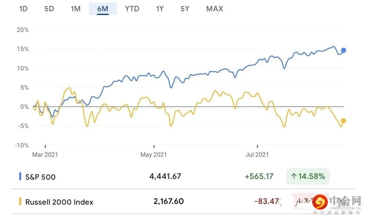Click the yellow swatch beside Russell 2000 Index
Screen dimensions: 366x219
click(20, 202)
